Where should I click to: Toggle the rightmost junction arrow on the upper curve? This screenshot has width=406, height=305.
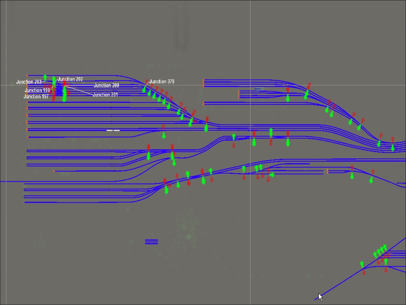coord(393,144)
